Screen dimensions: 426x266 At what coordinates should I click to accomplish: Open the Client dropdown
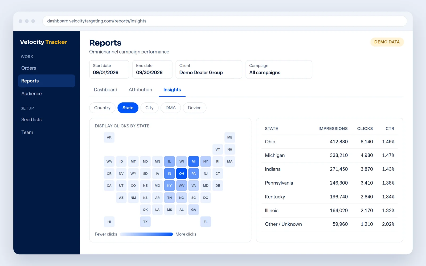209,69
